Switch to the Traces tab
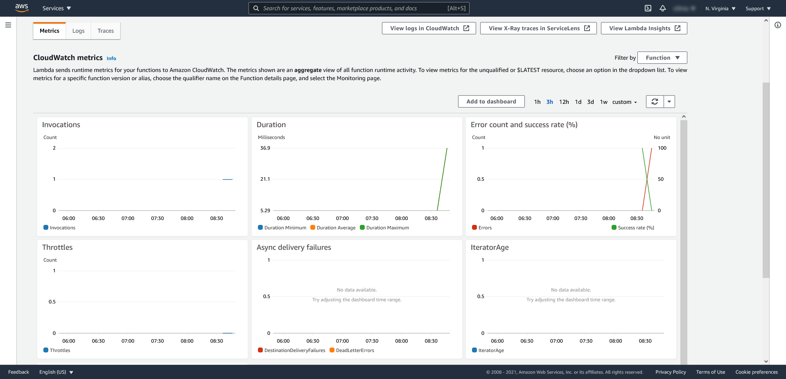 pyautogui.click(x=106, y=31)
